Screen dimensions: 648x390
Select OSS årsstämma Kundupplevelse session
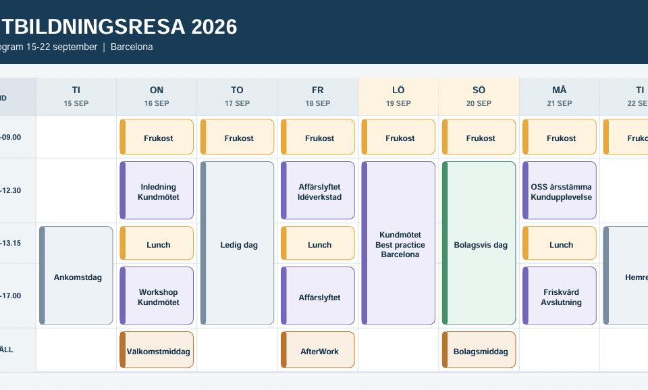coord(560,190)
